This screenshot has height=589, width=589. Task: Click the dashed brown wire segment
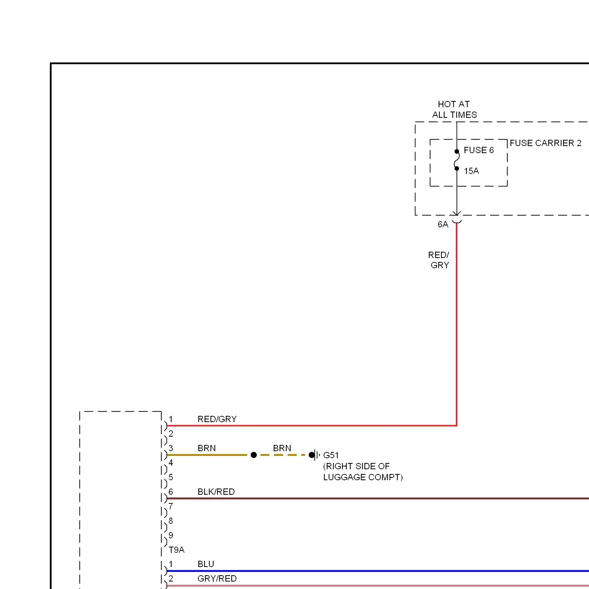283,455
